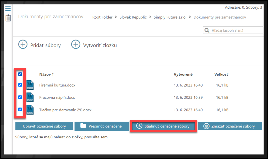Open Root Folder in the breadcrumb
This screenshot has width=268, height=159.
(102, 17)
